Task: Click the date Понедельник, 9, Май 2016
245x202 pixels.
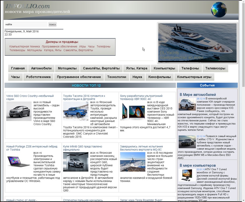Action: (x=21, y=31)
